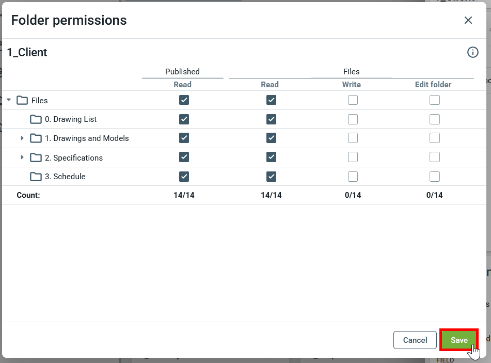Click the 3. Schedule folder icon
491x363 pixels.
(x=36, y=177)
